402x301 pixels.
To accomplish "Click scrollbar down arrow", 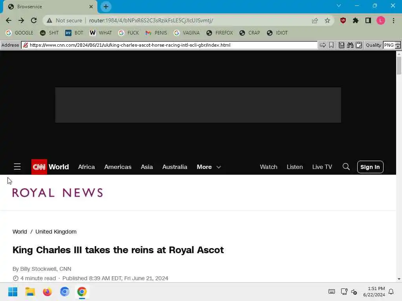I will point(399,279).
